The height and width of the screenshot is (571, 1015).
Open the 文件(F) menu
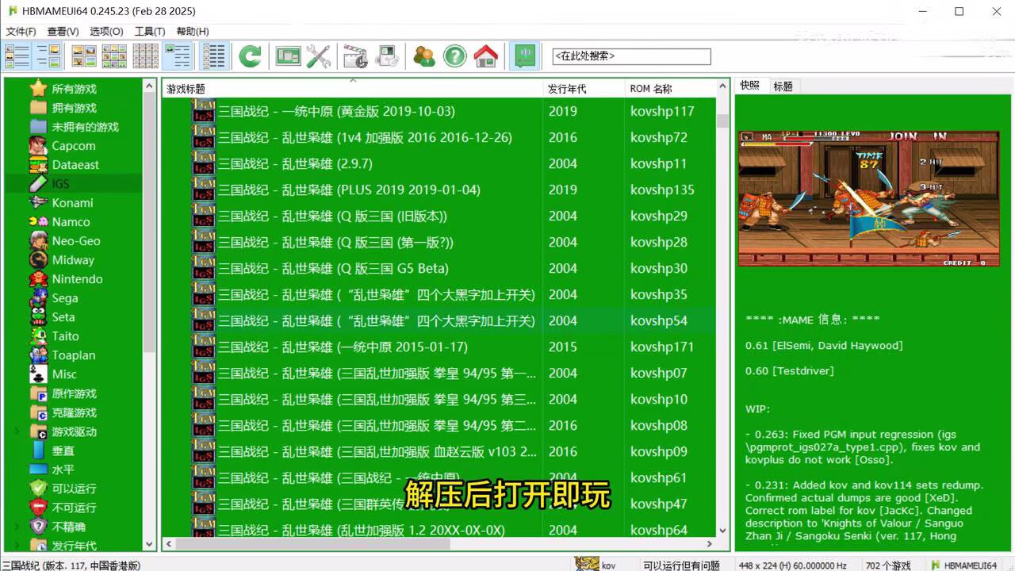click(x=21, y=32)
